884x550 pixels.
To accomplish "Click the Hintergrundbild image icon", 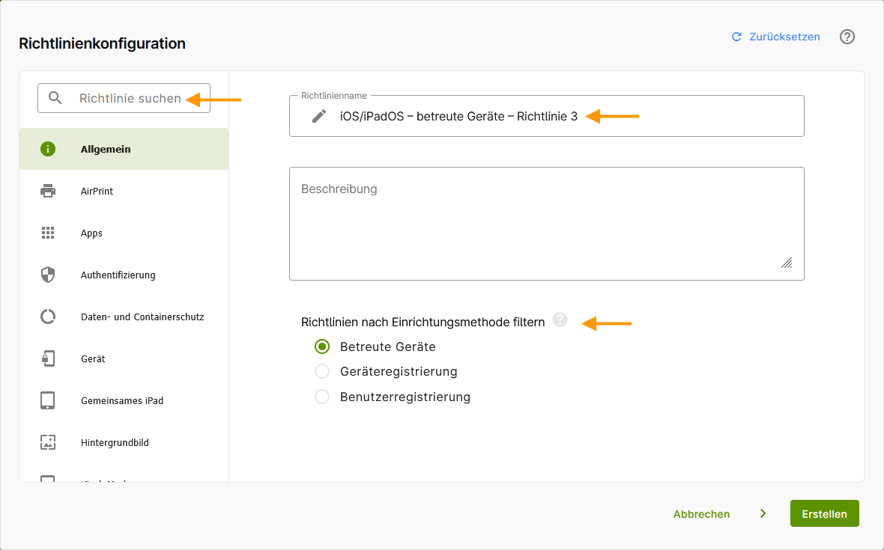I will pos(48,442).
